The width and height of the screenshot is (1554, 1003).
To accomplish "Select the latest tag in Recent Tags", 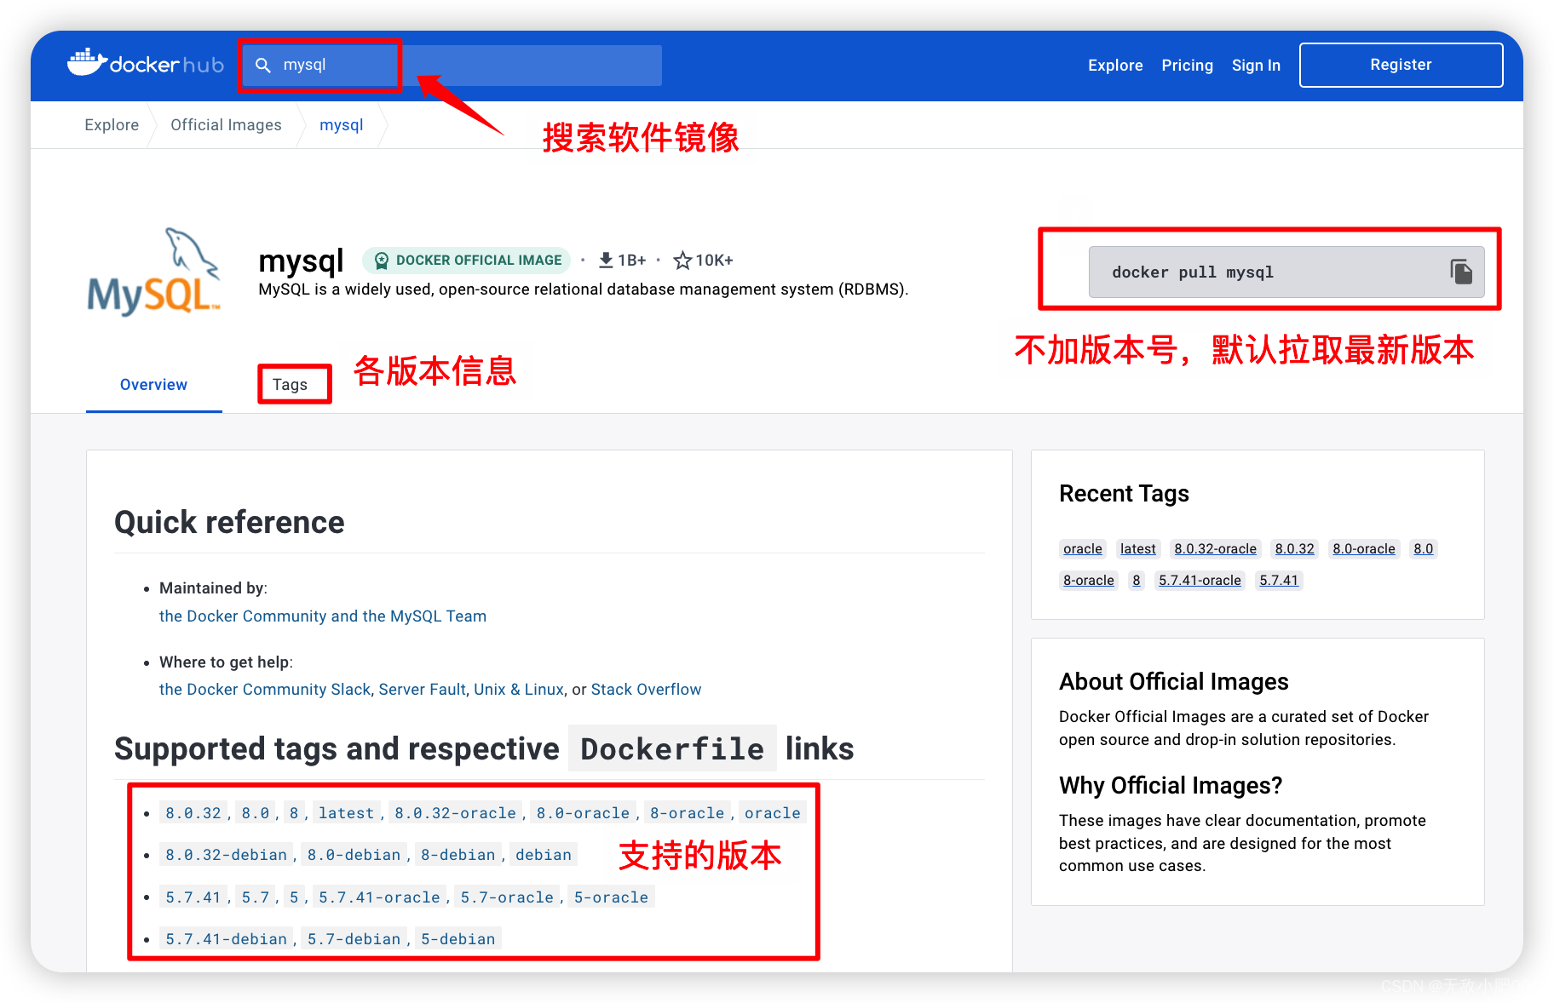I will [x=1138, y=549].
